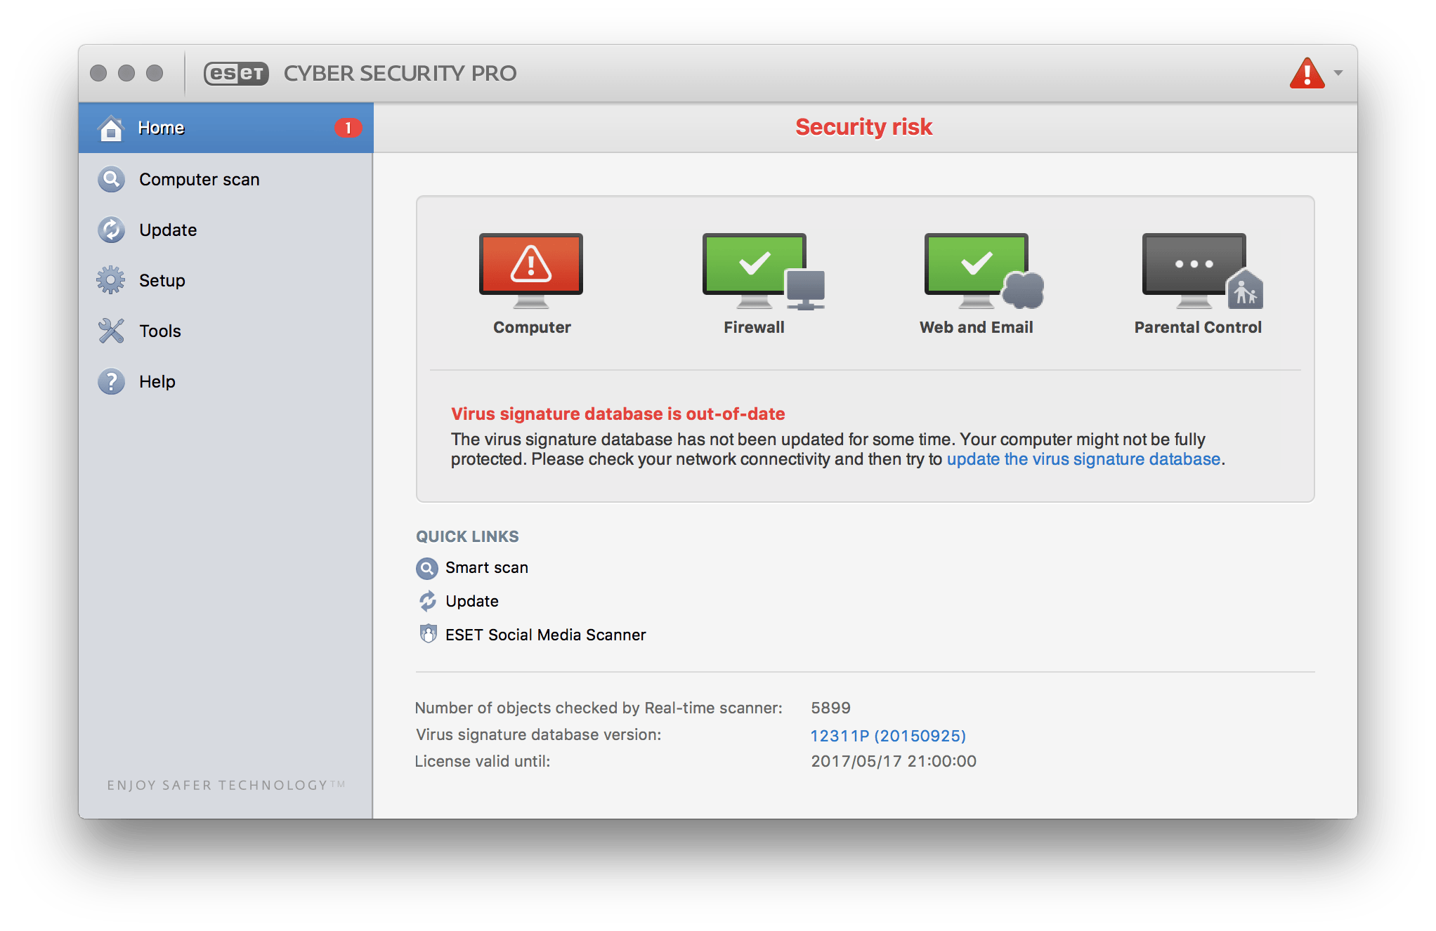Open the Tools sidebar section
Screen dimensions: 1436x931
(159, 331)
